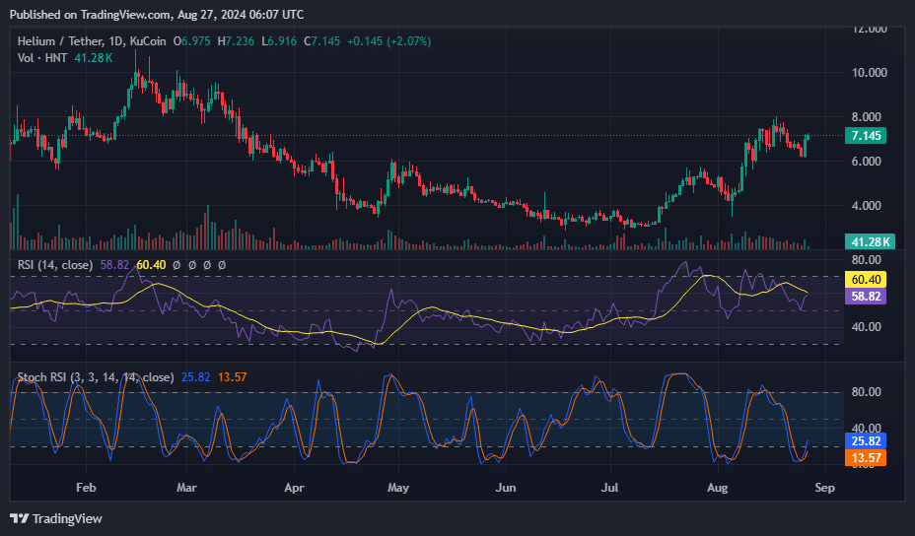Click the 4.000 price axis label
Viewport: 915px width, 536px height.
click(x=867, y=206)
